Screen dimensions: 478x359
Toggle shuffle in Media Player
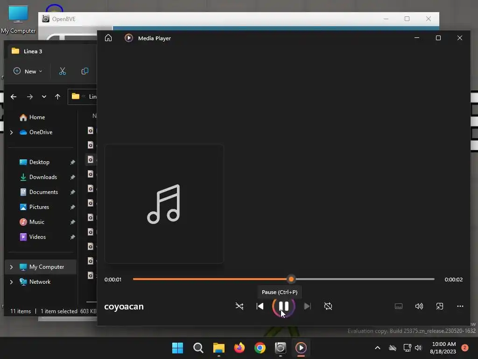tap(239, 306)
